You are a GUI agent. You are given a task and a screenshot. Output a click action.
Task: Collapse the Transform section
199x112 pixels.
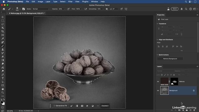(158, 24)
